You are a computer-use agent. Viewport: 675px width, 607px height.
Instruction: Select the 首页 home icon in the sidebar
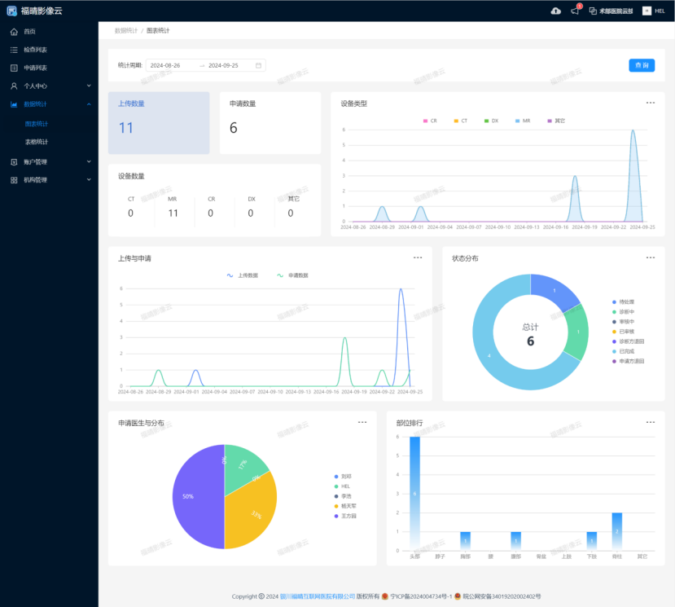click(14, 32)
